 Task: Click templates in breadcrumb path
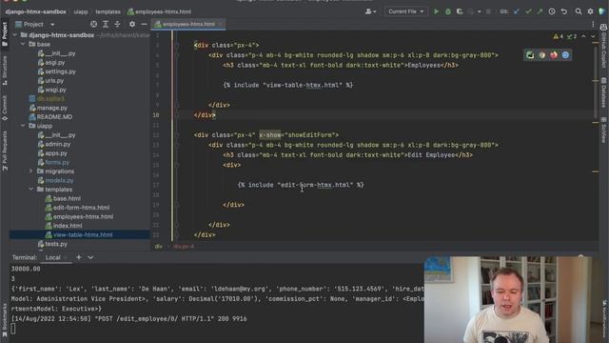tap(108, 11)
